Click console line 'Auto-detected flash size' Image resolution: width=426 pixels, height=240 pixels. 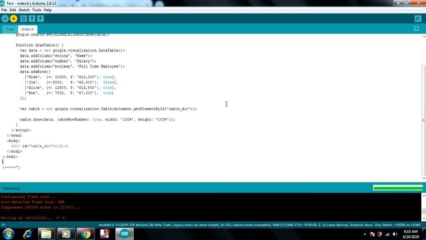pyautogui.click(x=33, y=202)
